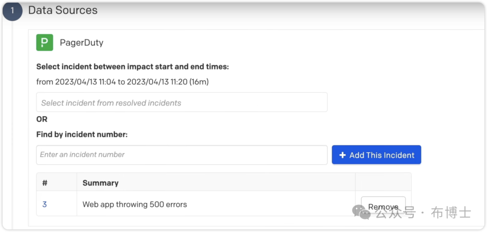Click the # column header
The image size is (487, 232).
pos(45,183)
